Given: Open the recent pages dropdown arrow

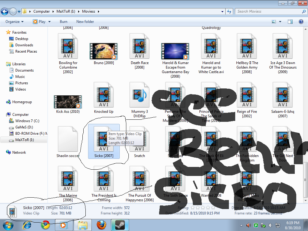Looking at the screenshot, I should tap(19, 12).
